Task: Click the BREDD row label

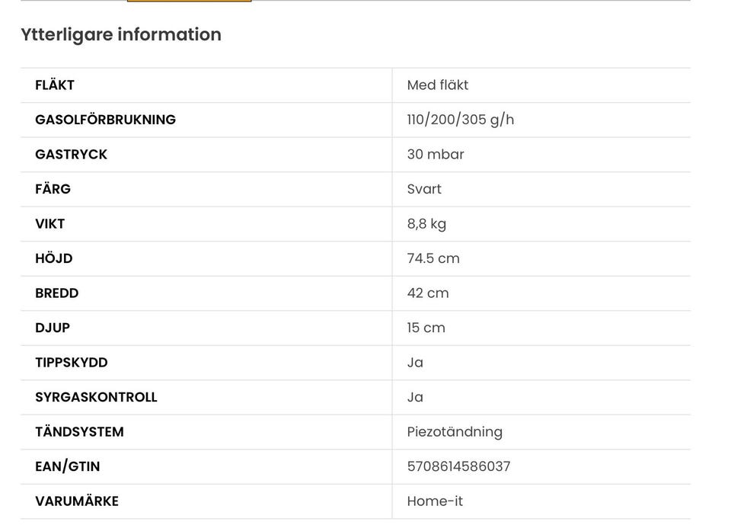Action: pos(56,293)
